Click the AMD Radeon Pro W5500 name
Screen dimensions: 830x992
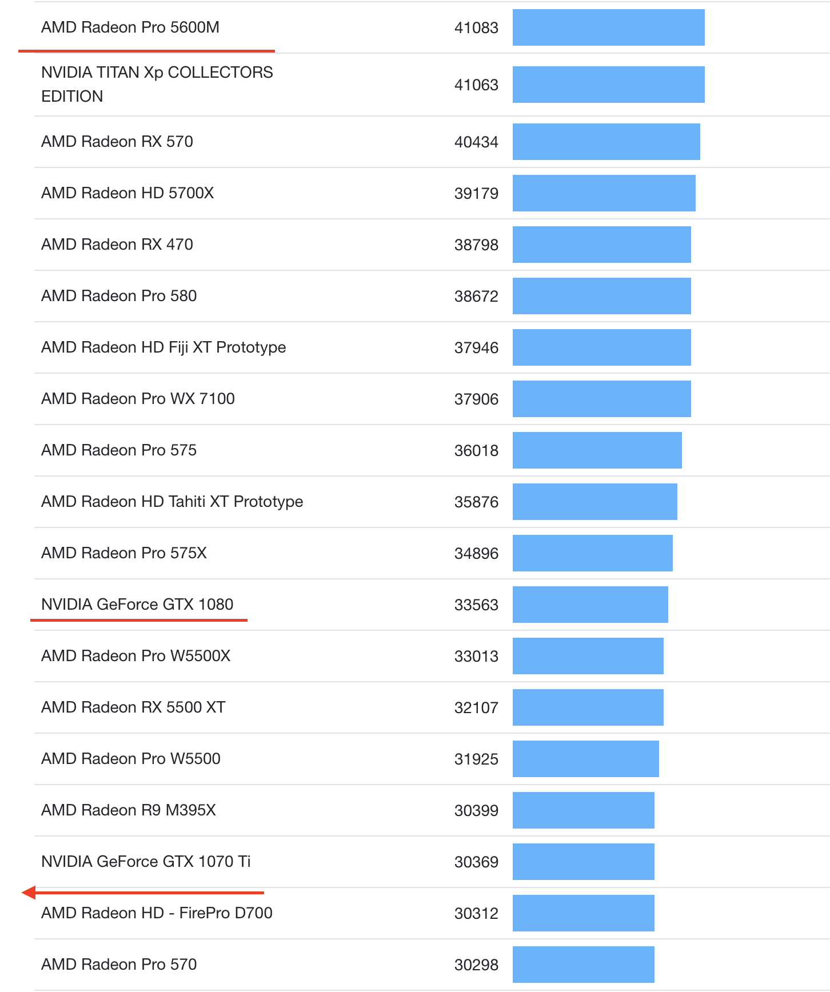tap(131, 759)
